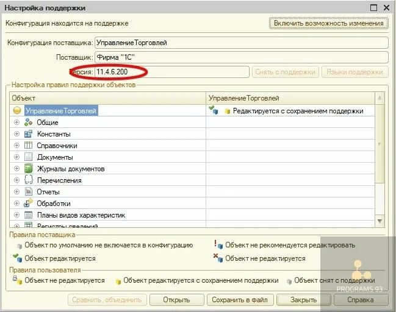Click the Открыть button
The image size is (396, 312).
pyautogui.click(x=176, y=300)
